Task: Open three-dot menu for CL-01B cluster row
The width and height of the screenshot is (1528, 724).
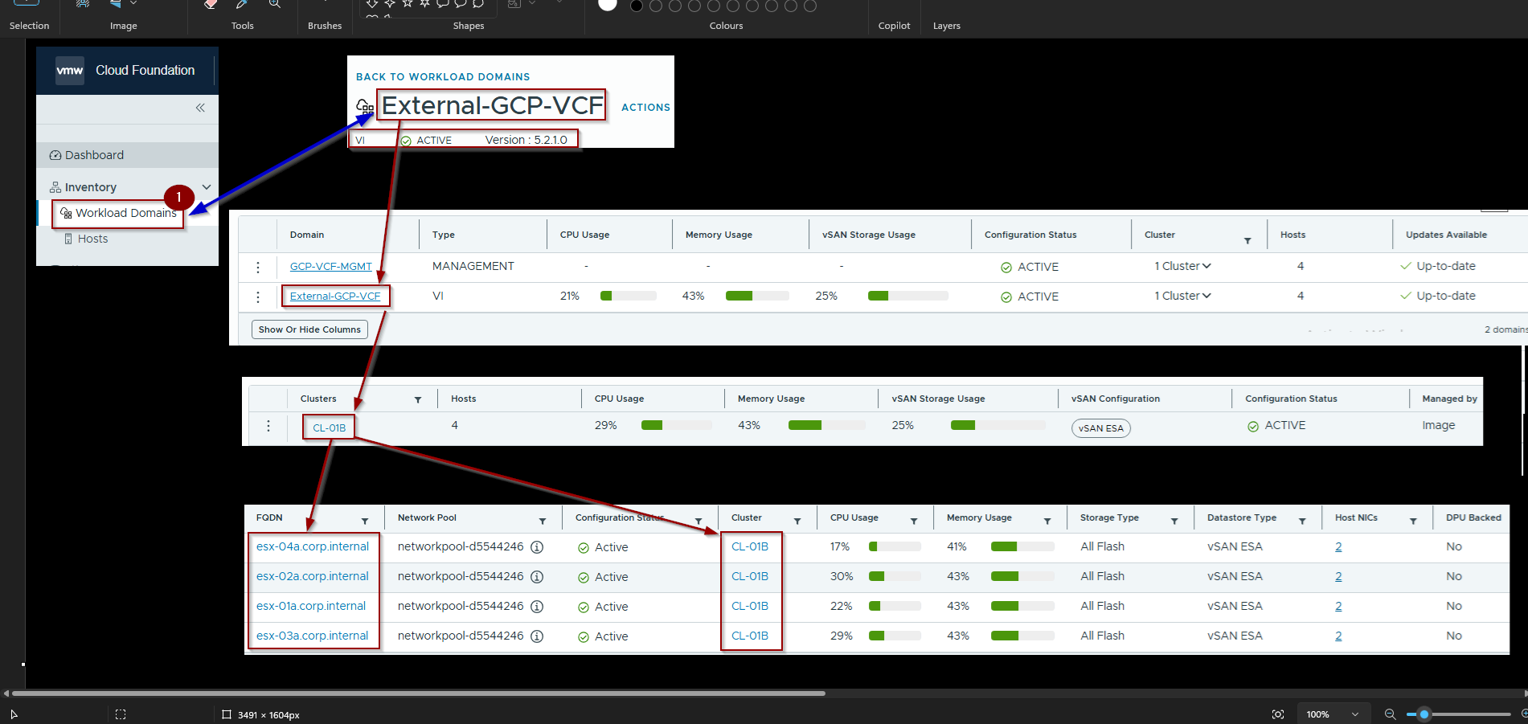Action: pyautogui.click(x=268, y=426)
